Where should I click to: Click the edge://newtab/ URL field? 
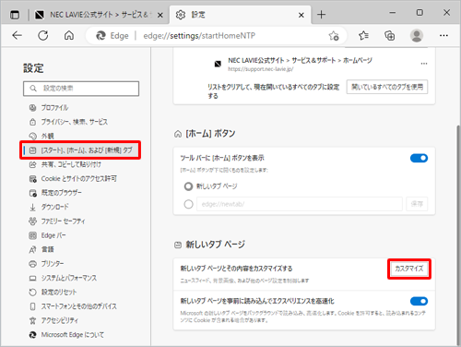(x=300, y=204)
